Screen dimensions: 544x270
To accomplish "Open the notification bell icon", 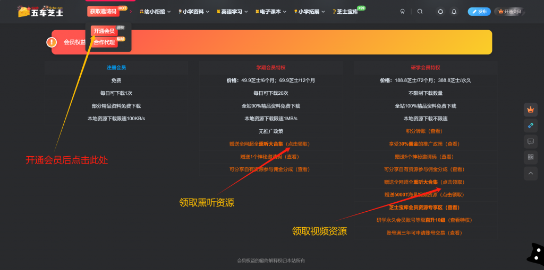I will [x=454, y=12].
